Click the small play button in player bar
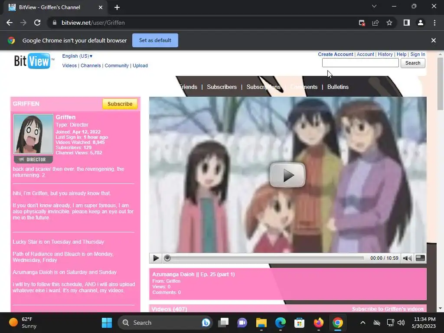Image resolution: width=444 pixels, height=333 pixels. (156, 258)
